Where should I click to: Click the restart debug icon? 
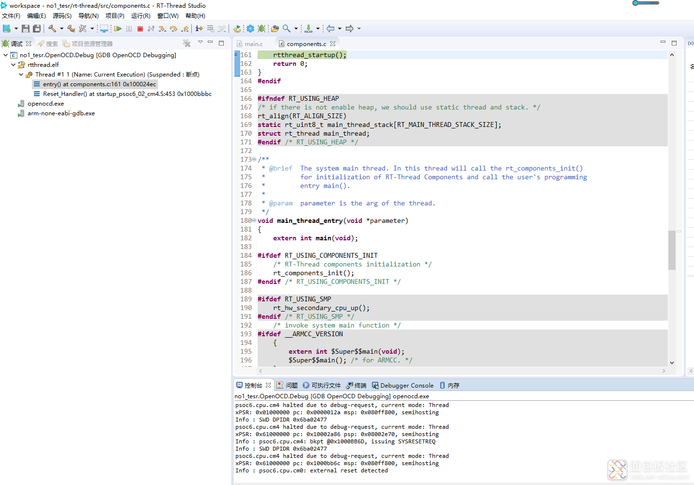click(237, 29)
